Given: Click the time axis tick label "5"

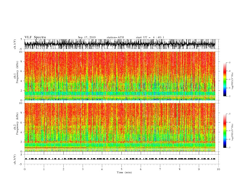Looking at the screenshot, I should (x=121, y=169).
